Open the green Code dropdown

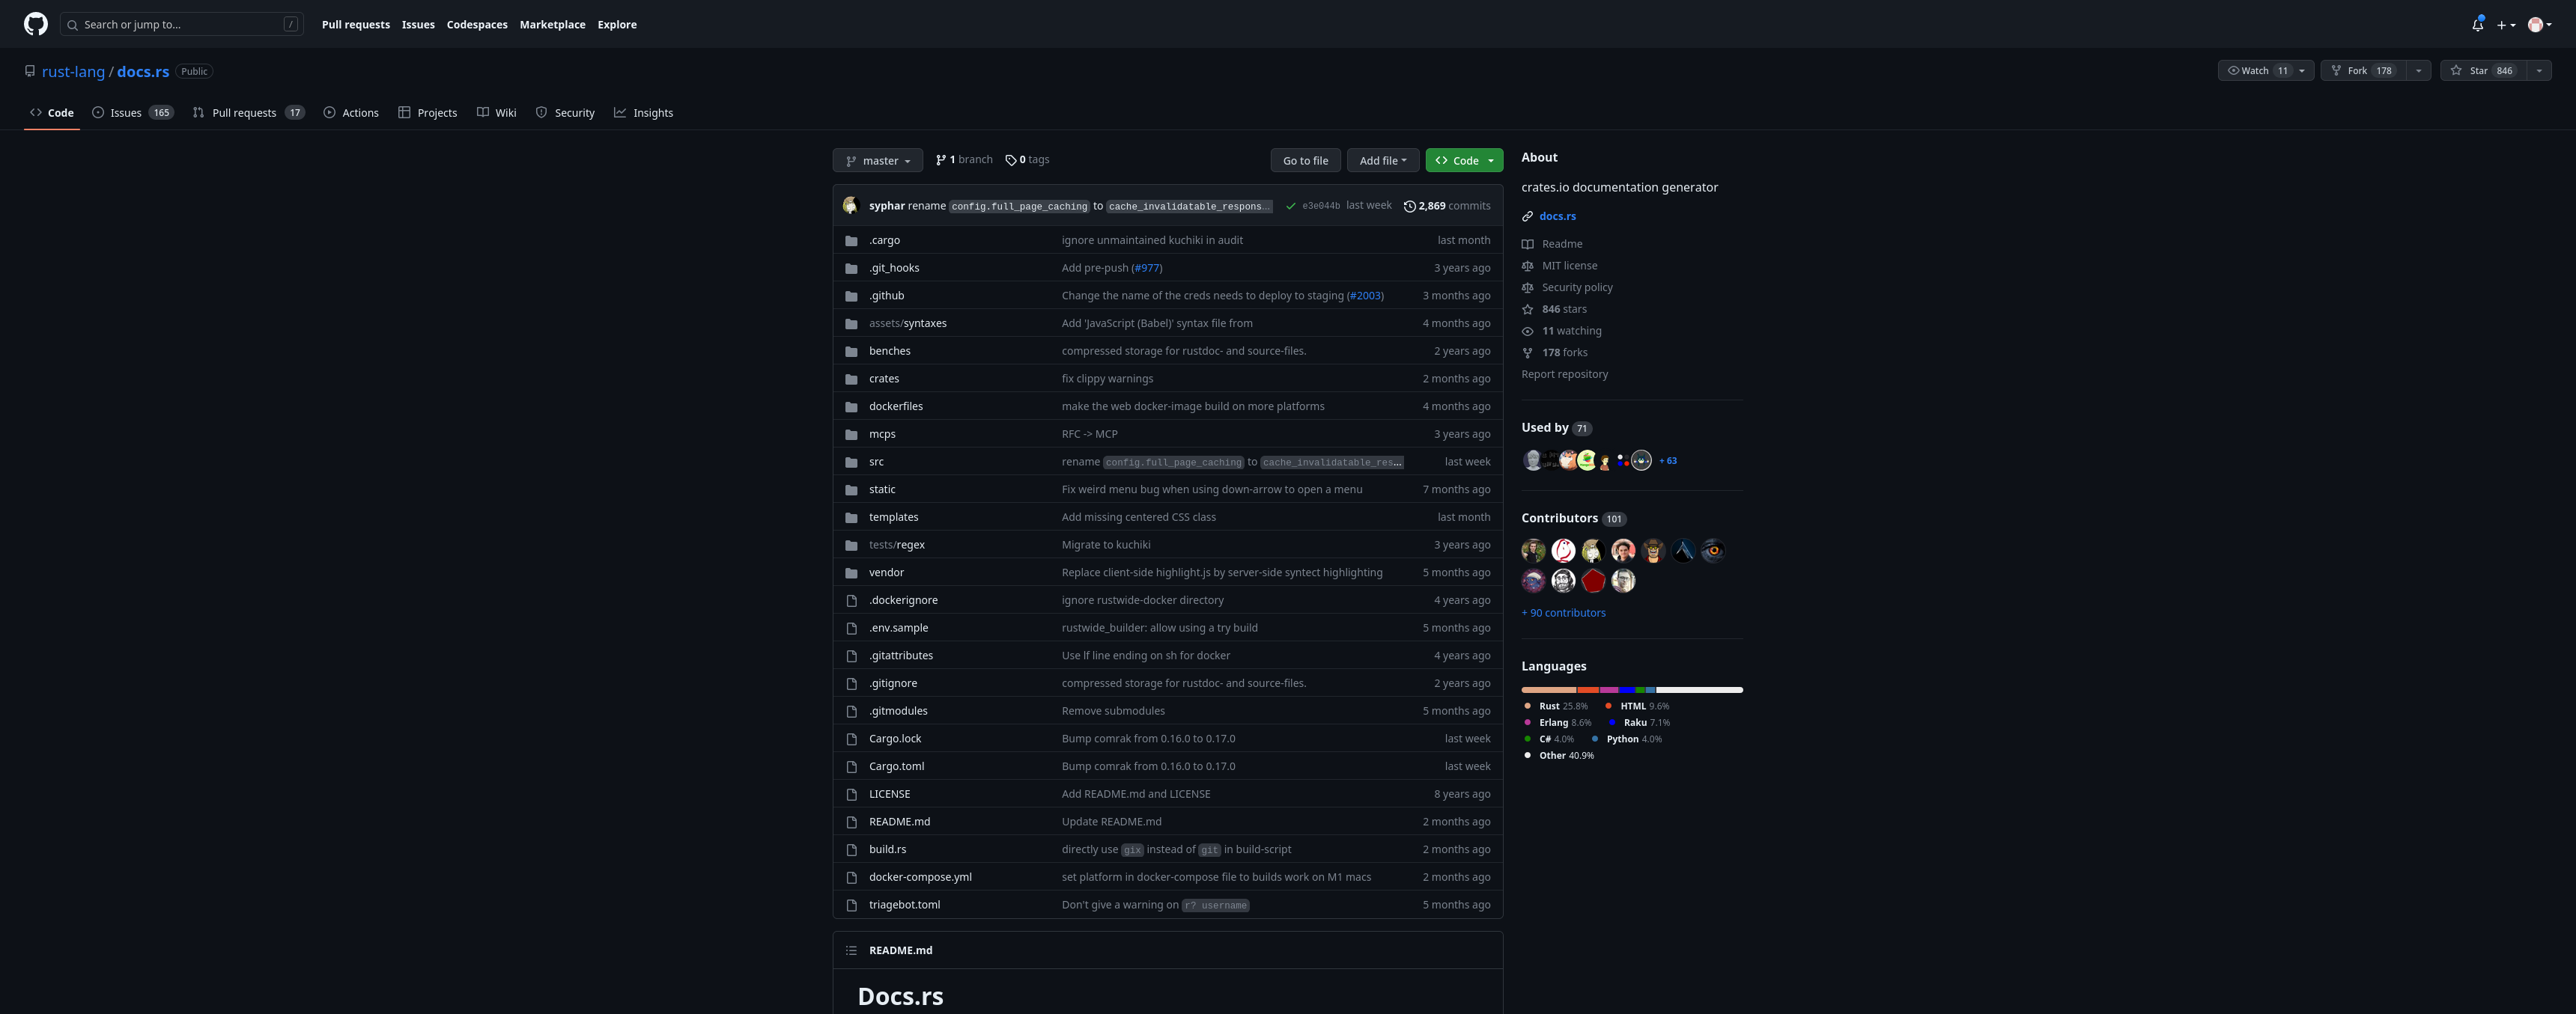click(x=1463, y=160)
